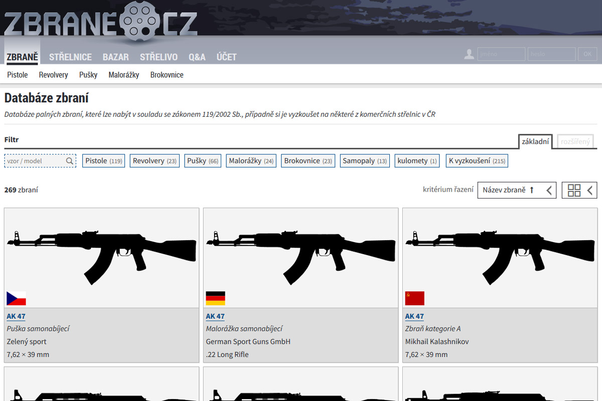Screen dimensions: 602x401
Task: Open the ZBRANĚ main menu tab
Action: tap(22, 57)
